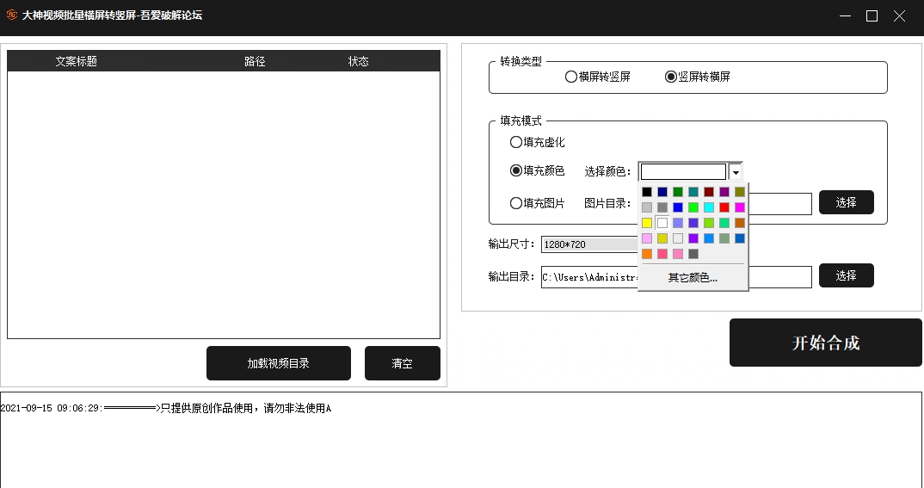924x488 pixels.
Task: Pick the magenta color swatch
Action: 740,207
